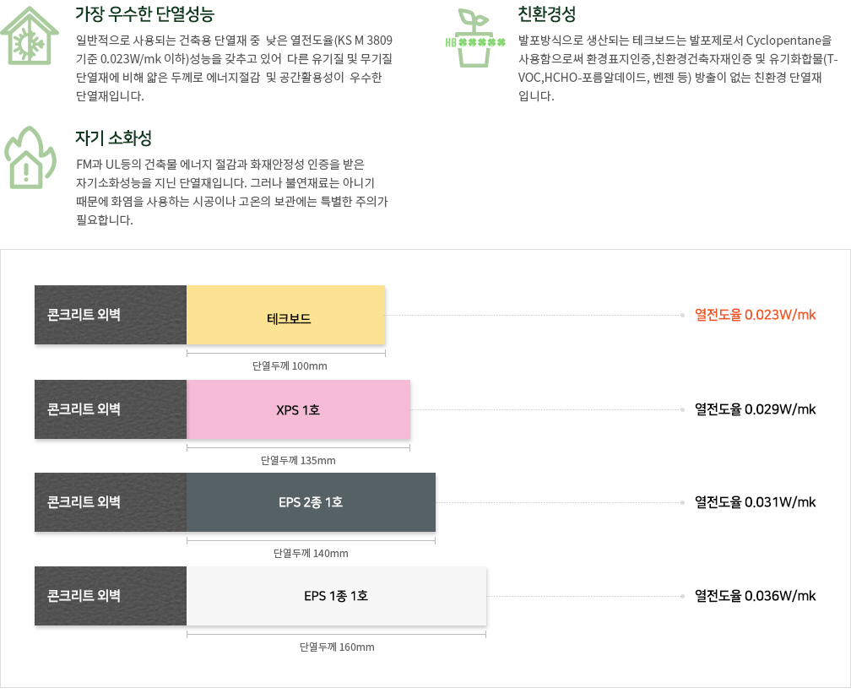Click the potted plant eco-friendly icon

point(475,38)
